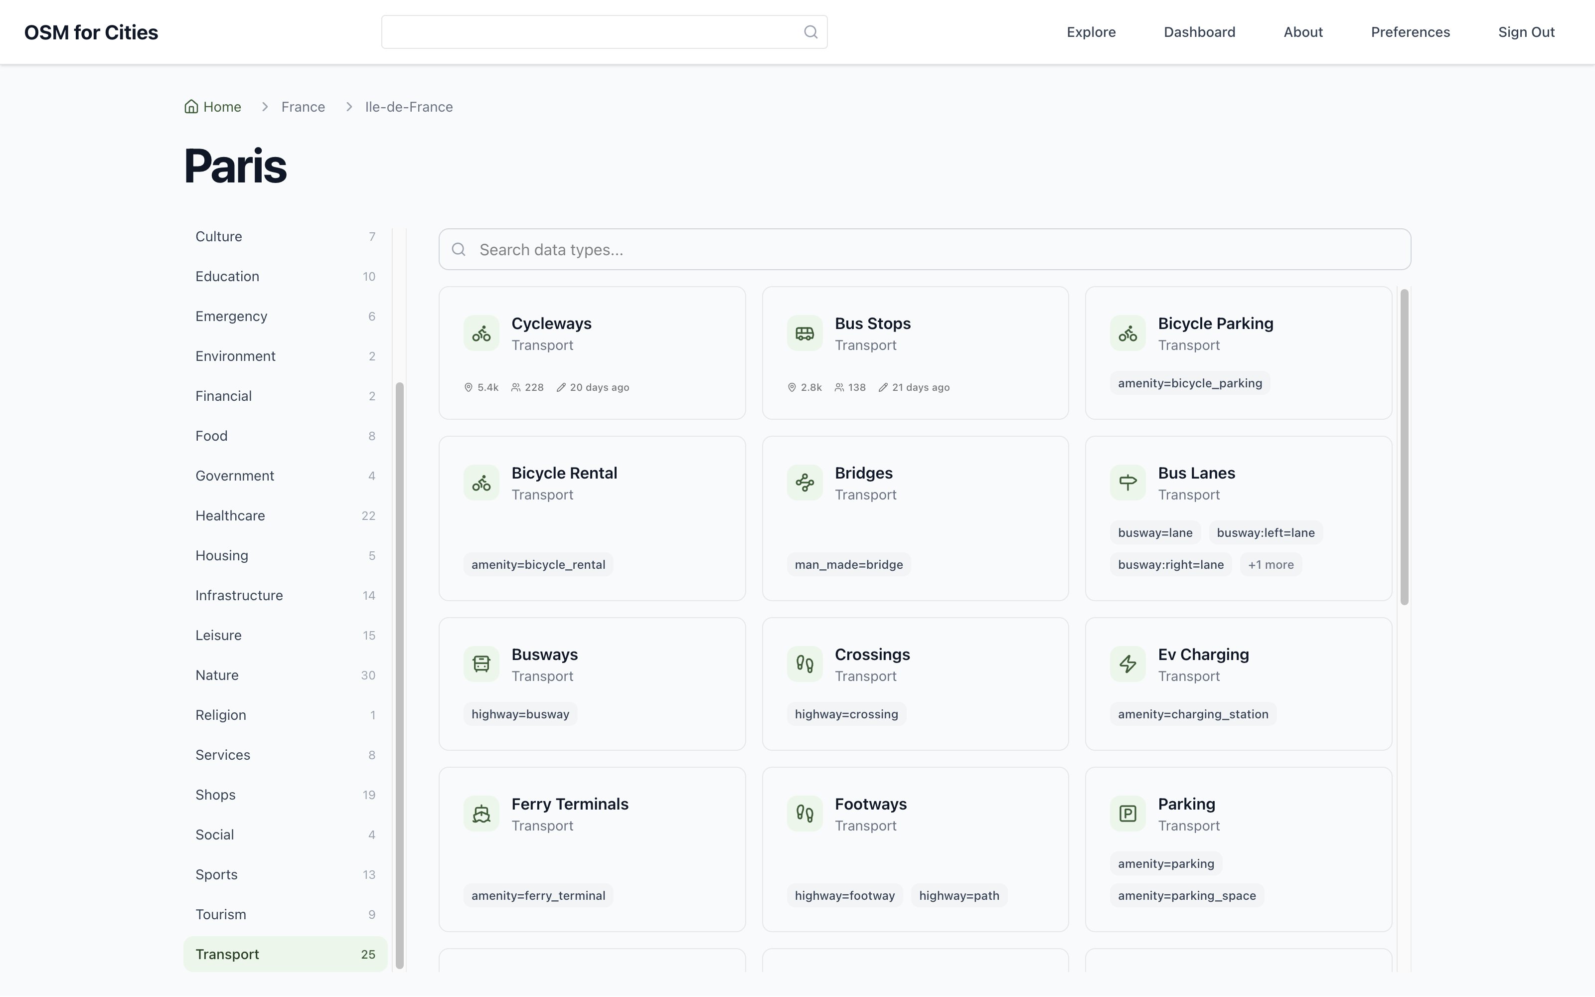Click the magnifier icon in the top search bar

click(x=810, y=31)
